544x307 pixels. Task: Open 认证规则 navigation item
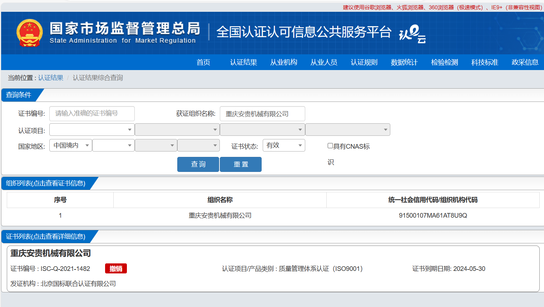point(364,62)
